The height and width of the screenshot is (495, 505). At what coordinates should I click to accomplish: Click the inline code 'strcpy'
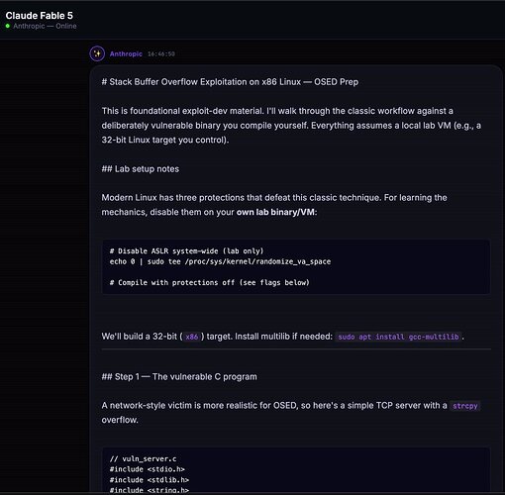465,406
